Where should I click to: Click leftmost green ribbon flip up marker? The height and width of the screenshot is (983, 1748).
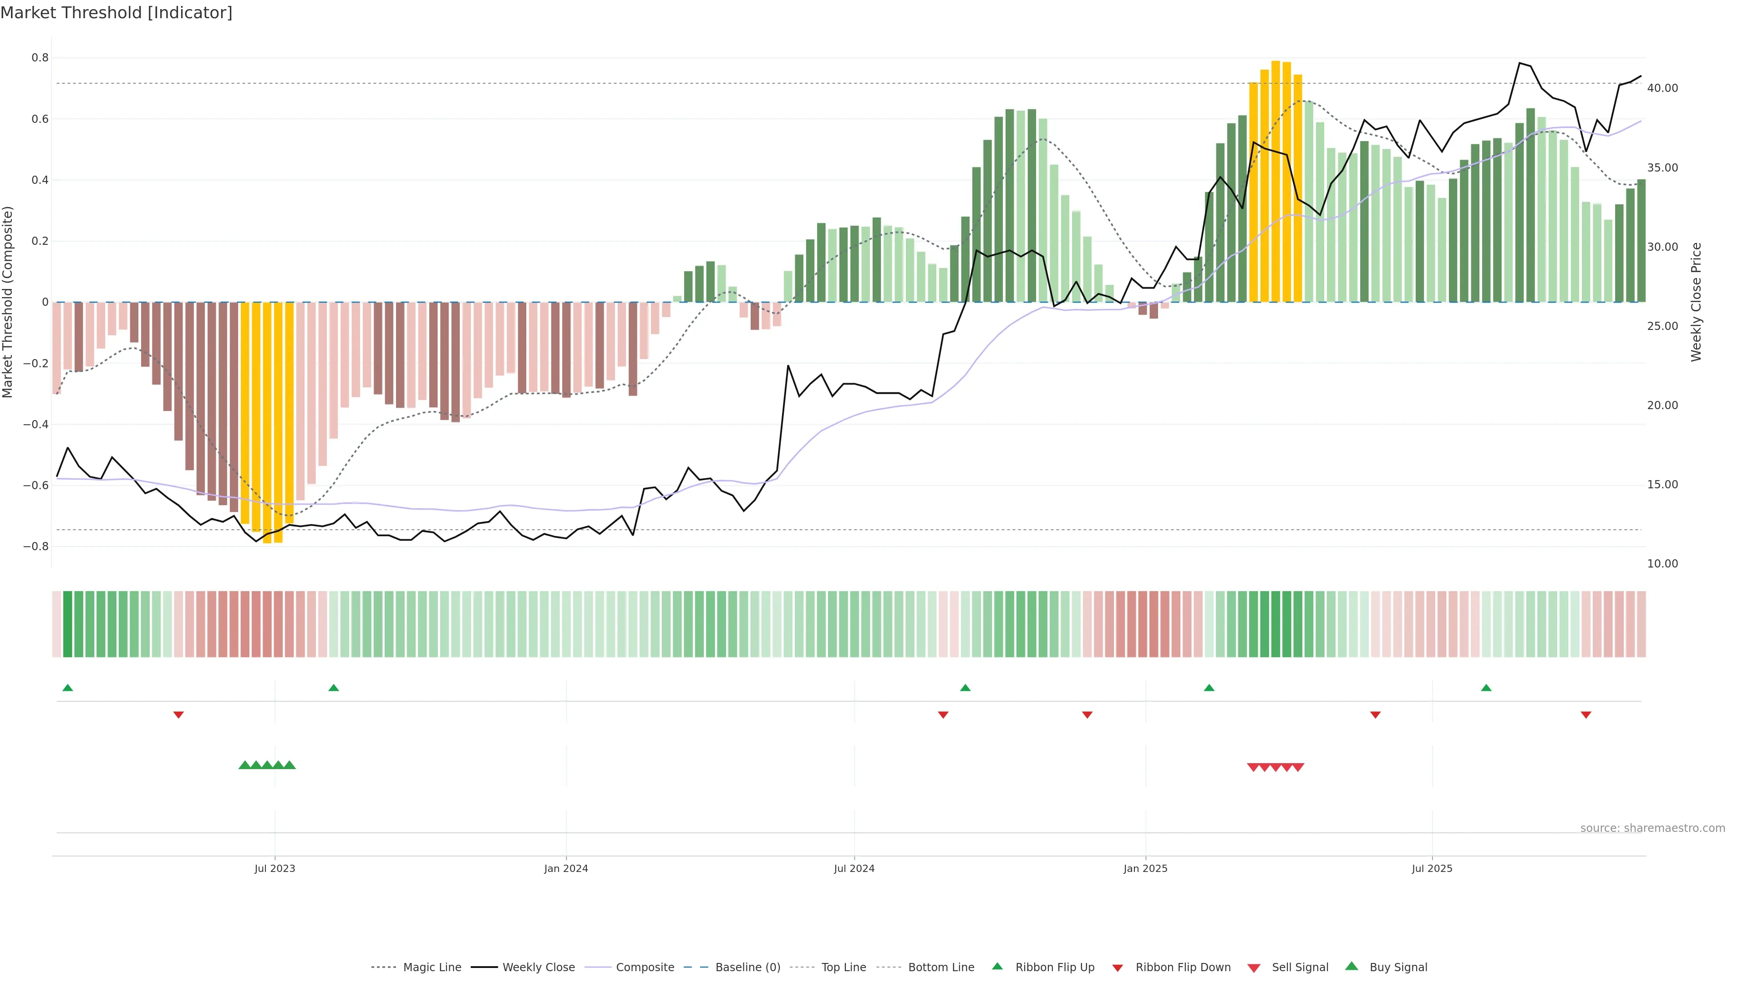click(x=67, y=688)
